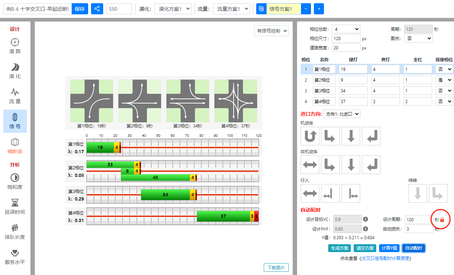Remove signal plan with minus button
The image size is (454, 275).
[306, 9]
